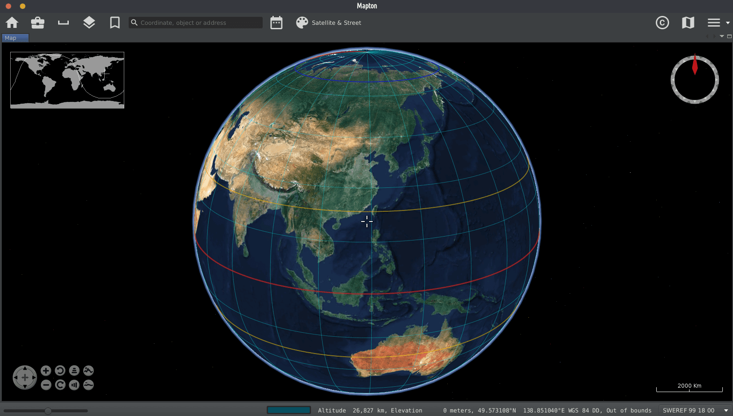Open the calendar date picker icon
The width and height of the screenshot is (733, 416).
(x=276, y=23)
